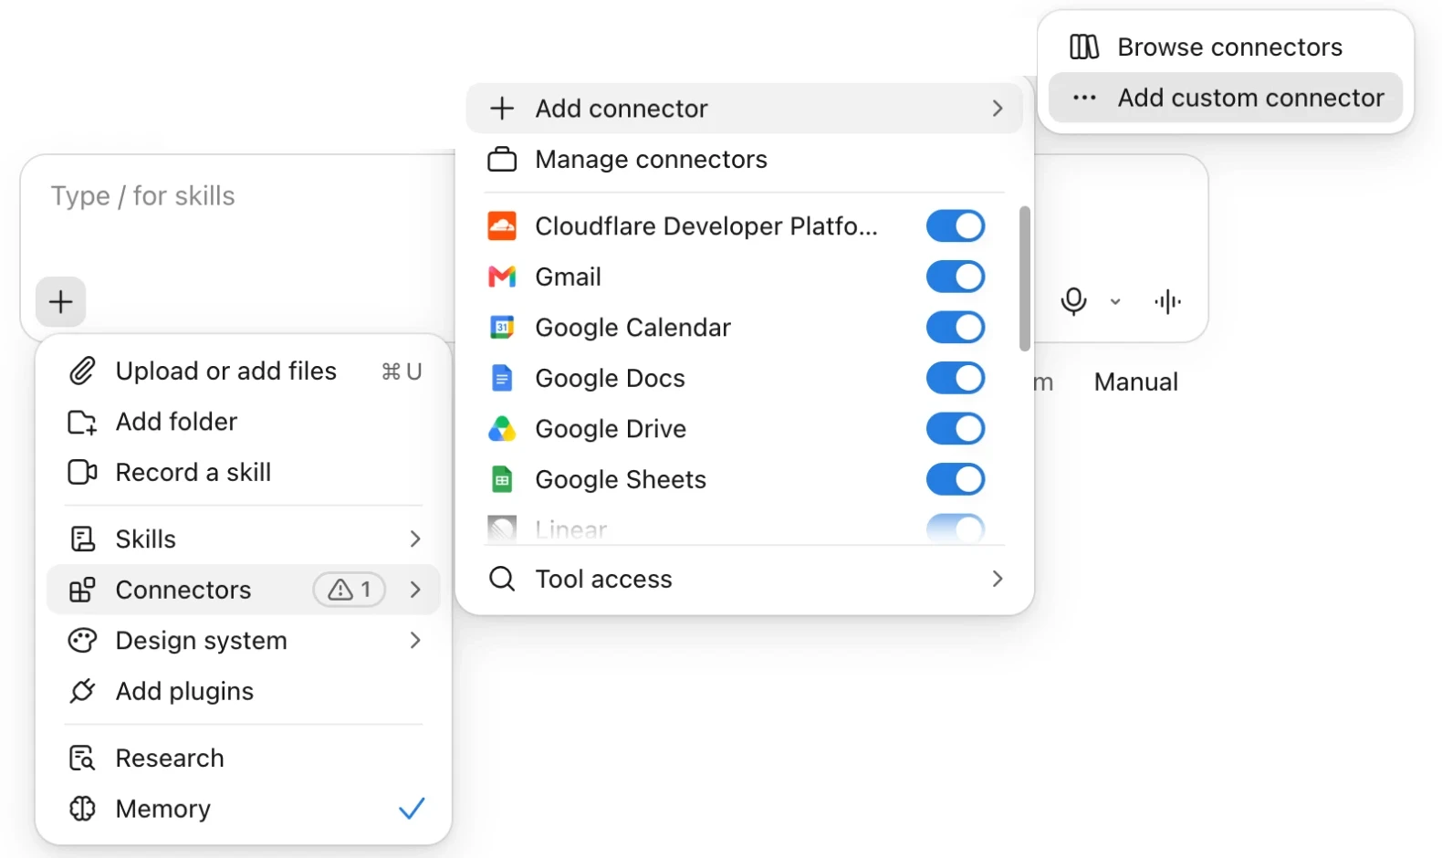This screenshot has height=858, width=1442.
Task: Open the Add connector submenu arrow
Action: (998, 109)
